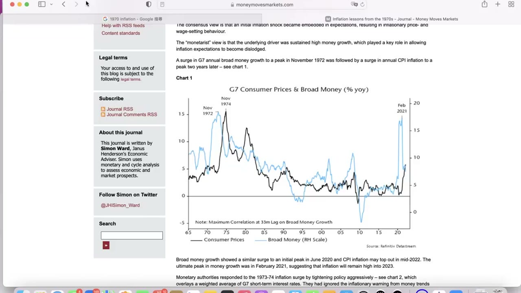
Task: Click the sidebar Search text field
Action: pyautogui.click(x=131, y=236)
